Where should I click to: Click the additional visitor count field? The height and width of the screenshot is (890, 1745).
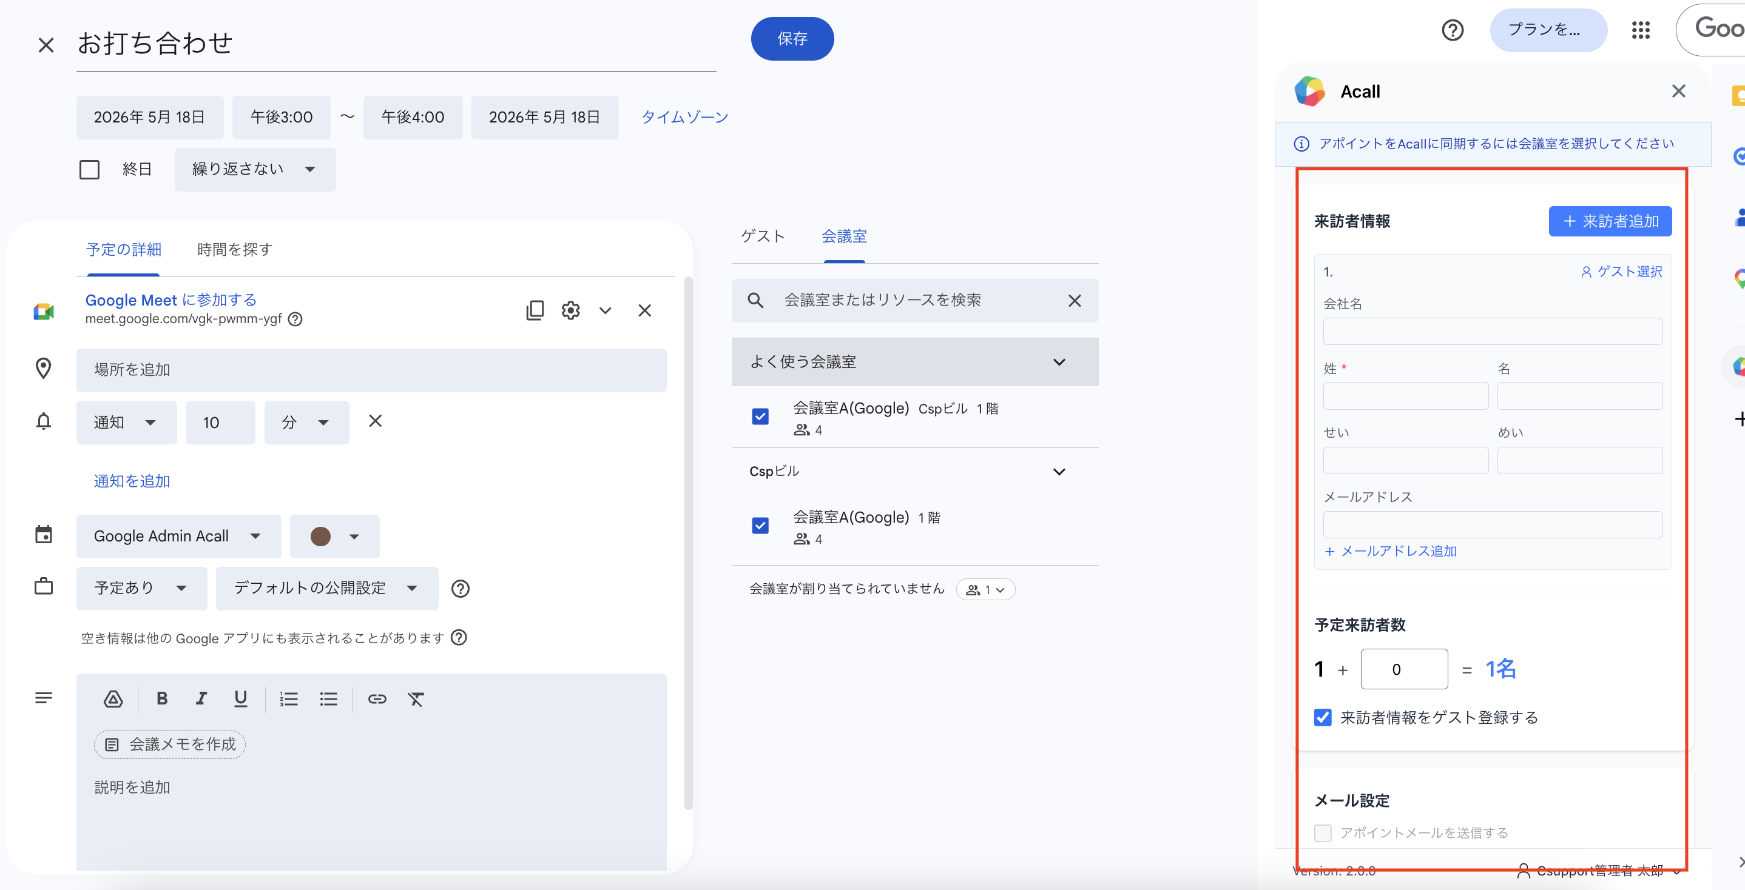coord(1403,669)
